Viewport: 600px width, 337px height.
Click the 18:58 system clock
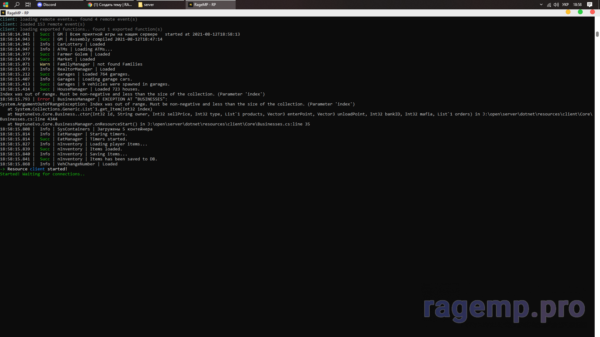(577, 5)
